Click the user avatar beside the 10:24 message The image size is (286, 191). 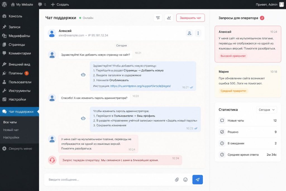(52, 139)
